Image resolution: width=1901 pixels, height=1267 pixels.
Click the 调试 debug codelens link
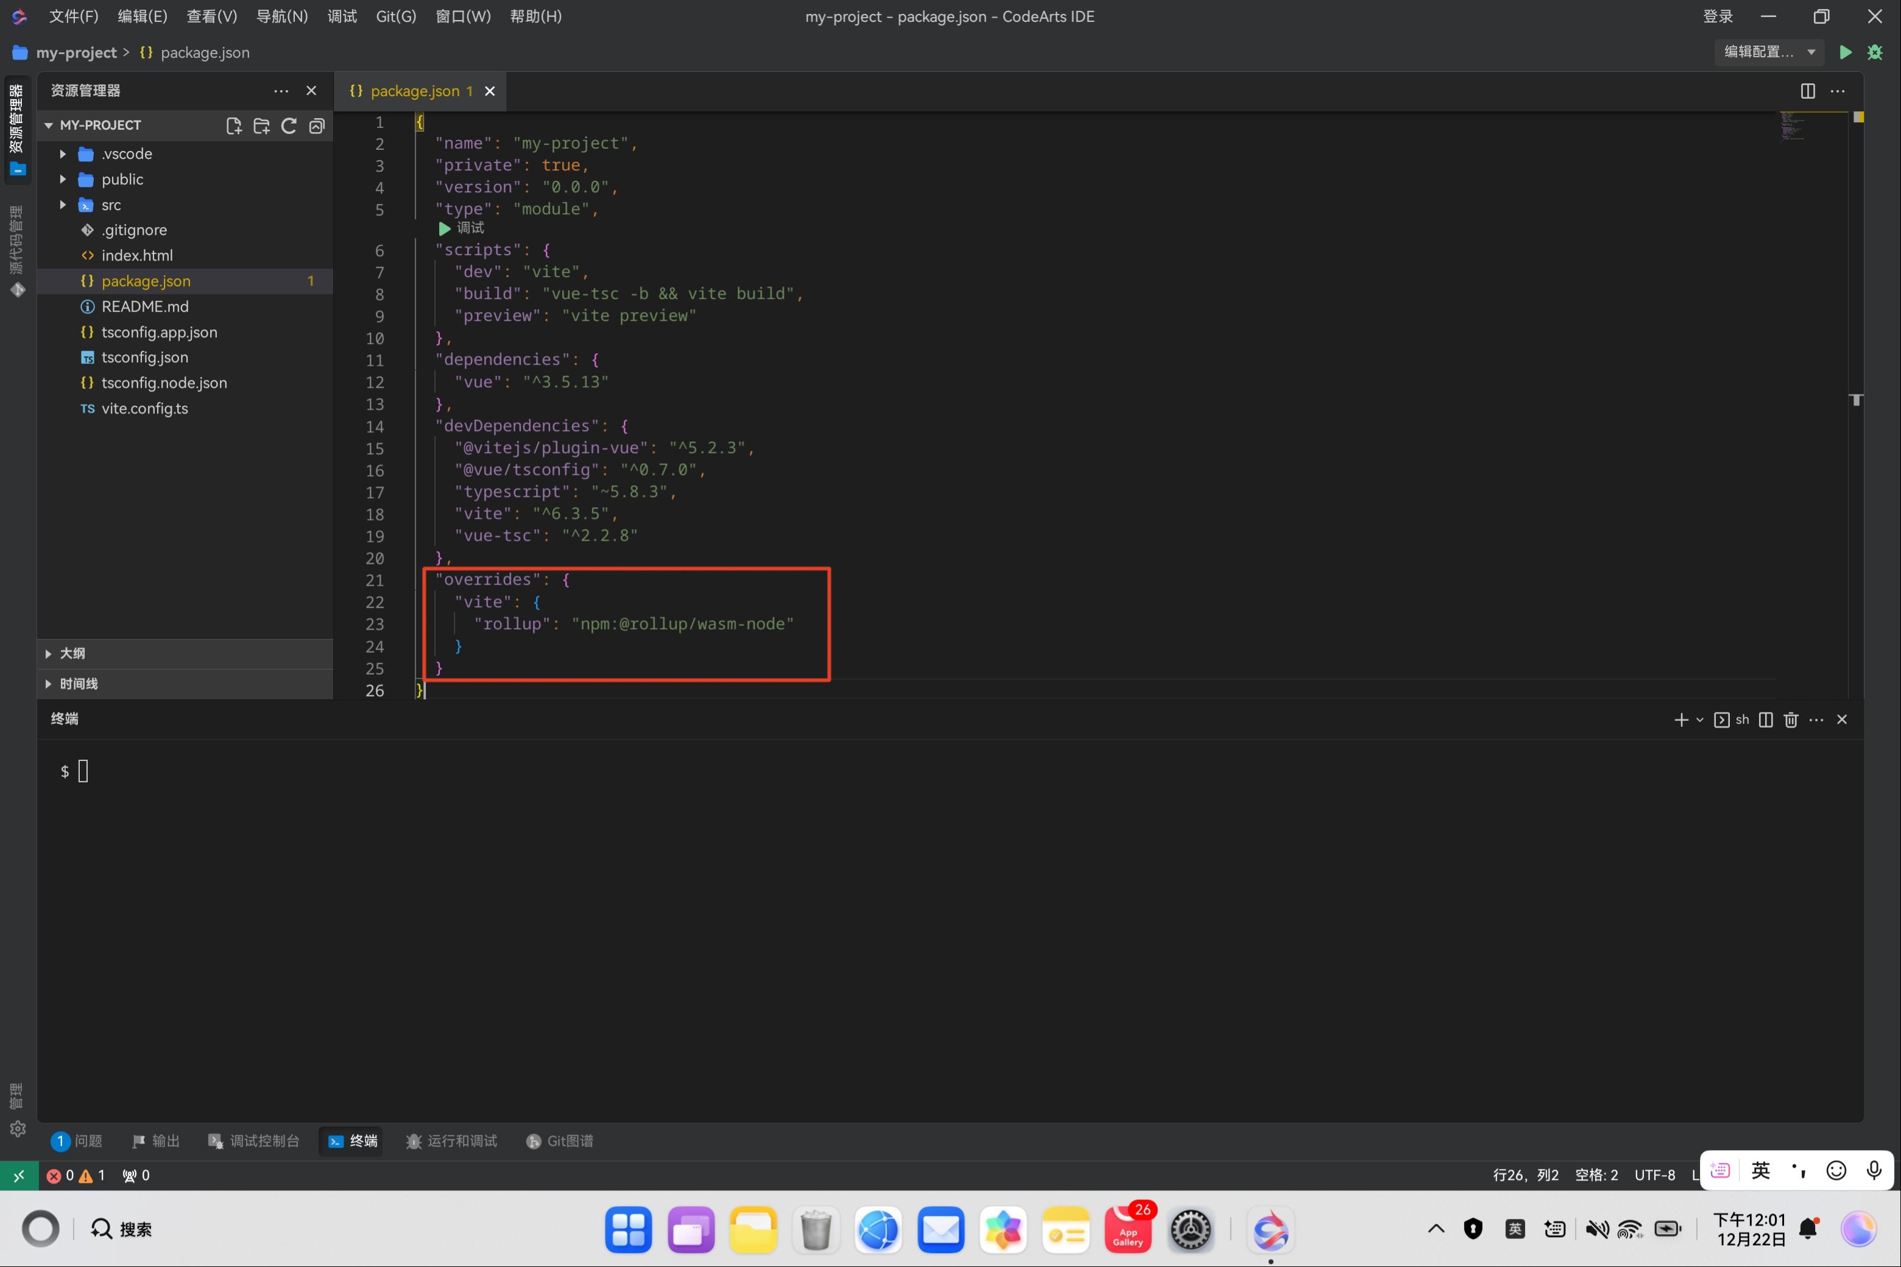[470, 229]
